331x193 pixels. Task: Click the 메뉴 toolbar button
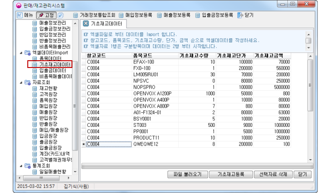tap(25, 15)
